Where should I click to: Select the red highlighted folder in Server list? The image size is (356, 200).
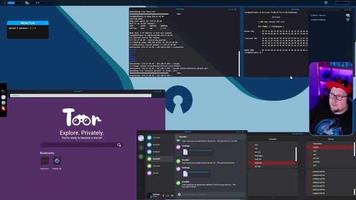coord(330,147)
